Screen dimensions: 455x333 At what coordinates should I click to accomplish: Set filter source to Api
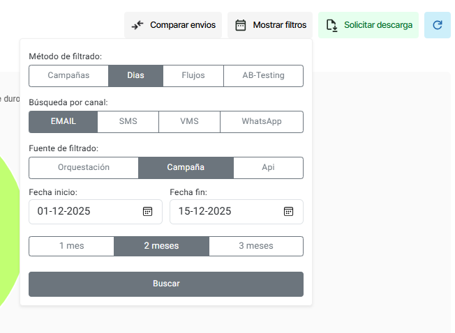(x=269, y=168)
